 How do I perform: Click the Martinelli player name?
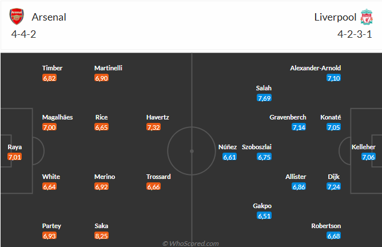pos(109,68)
